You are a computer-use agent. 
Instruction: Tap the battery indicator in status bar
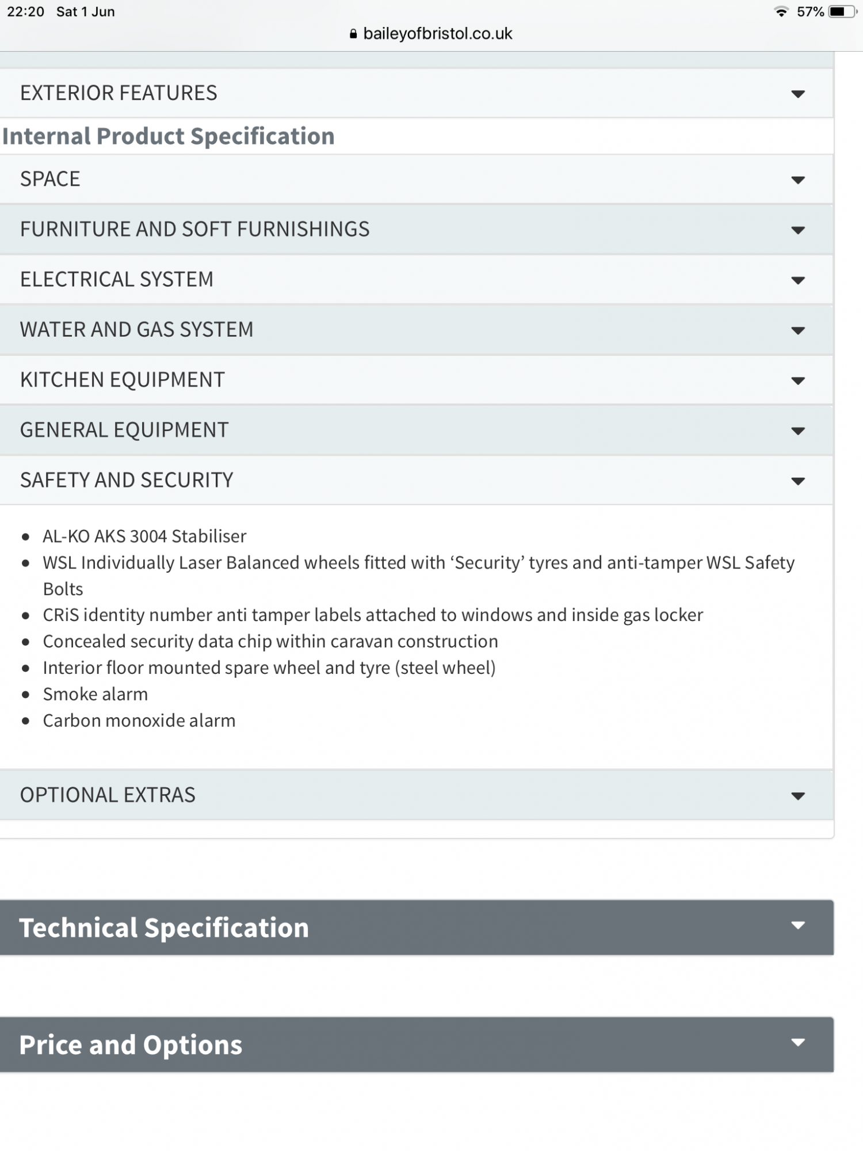842,12
